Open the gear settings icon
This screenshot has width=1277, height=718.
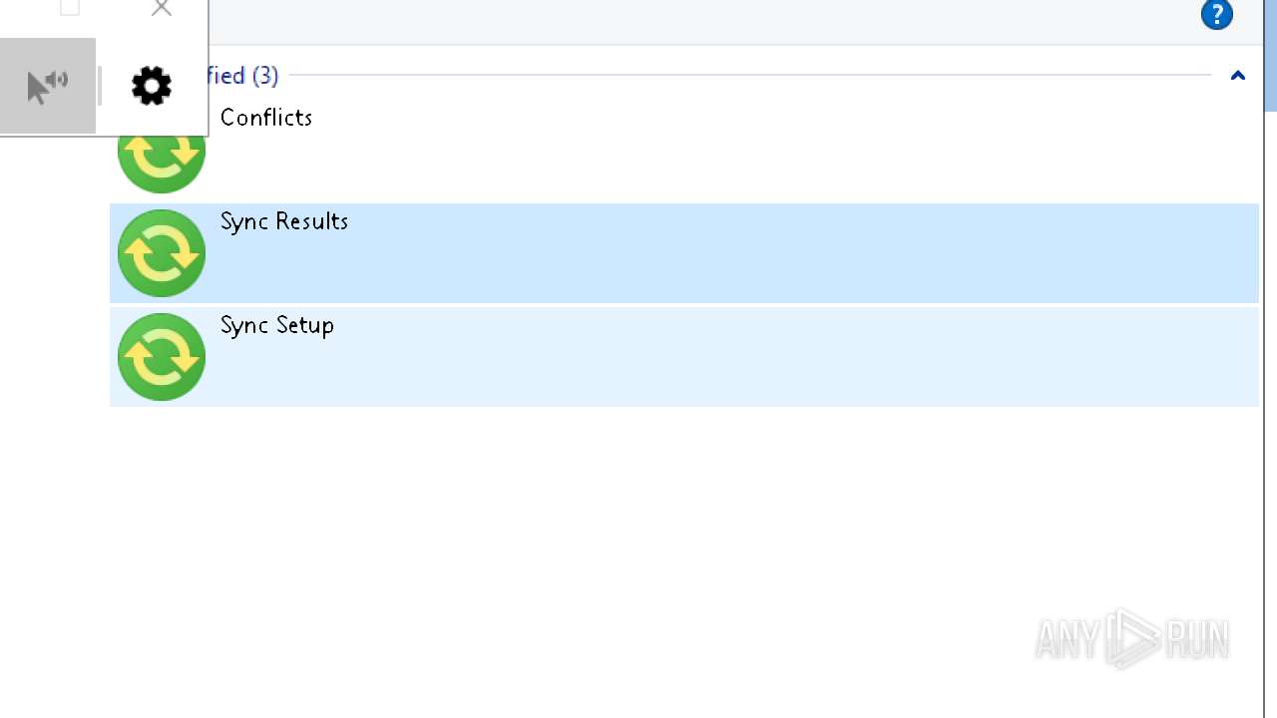(x=152, y=86)
